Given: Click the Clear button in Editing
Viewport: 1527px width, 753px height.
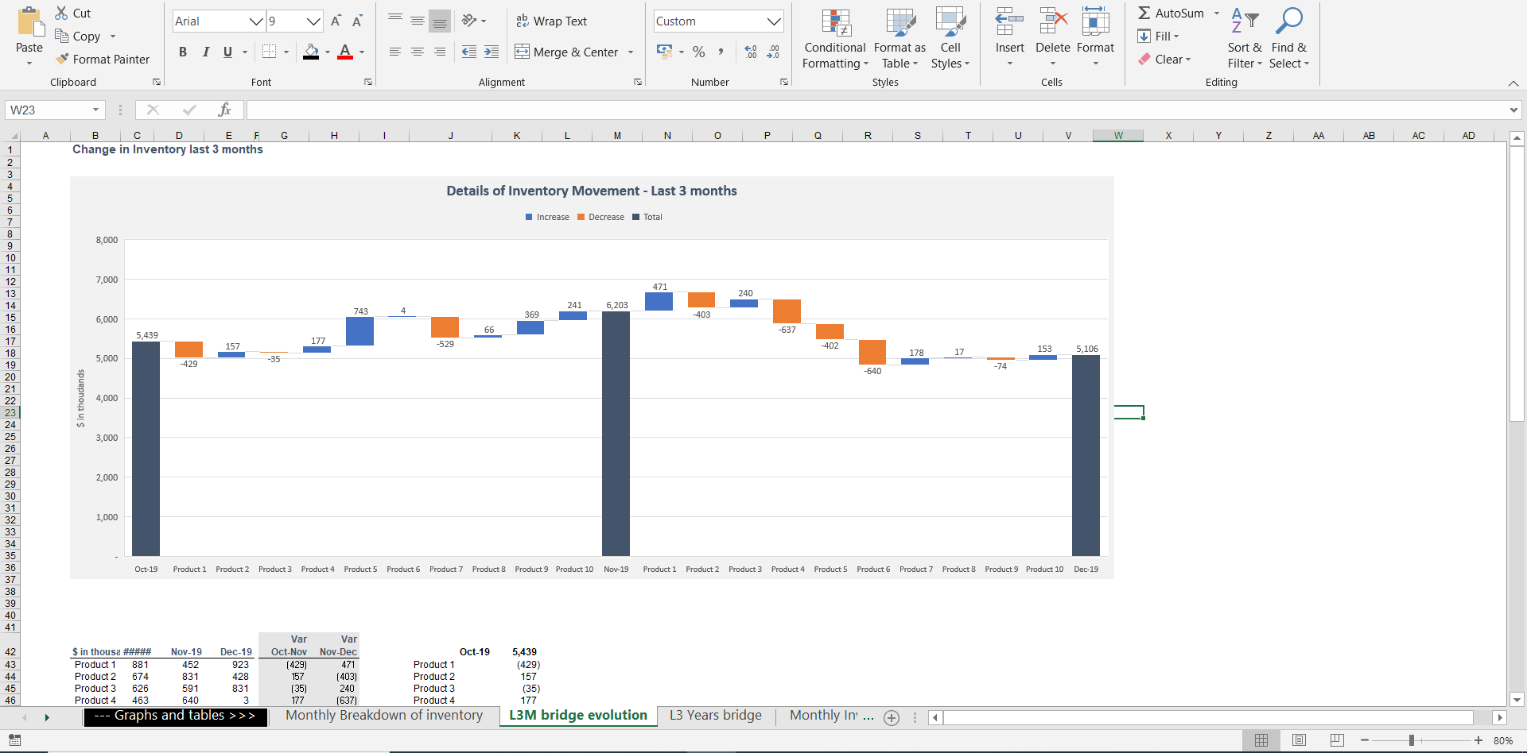Looking at the screenshot, I should pos(1164,59).
